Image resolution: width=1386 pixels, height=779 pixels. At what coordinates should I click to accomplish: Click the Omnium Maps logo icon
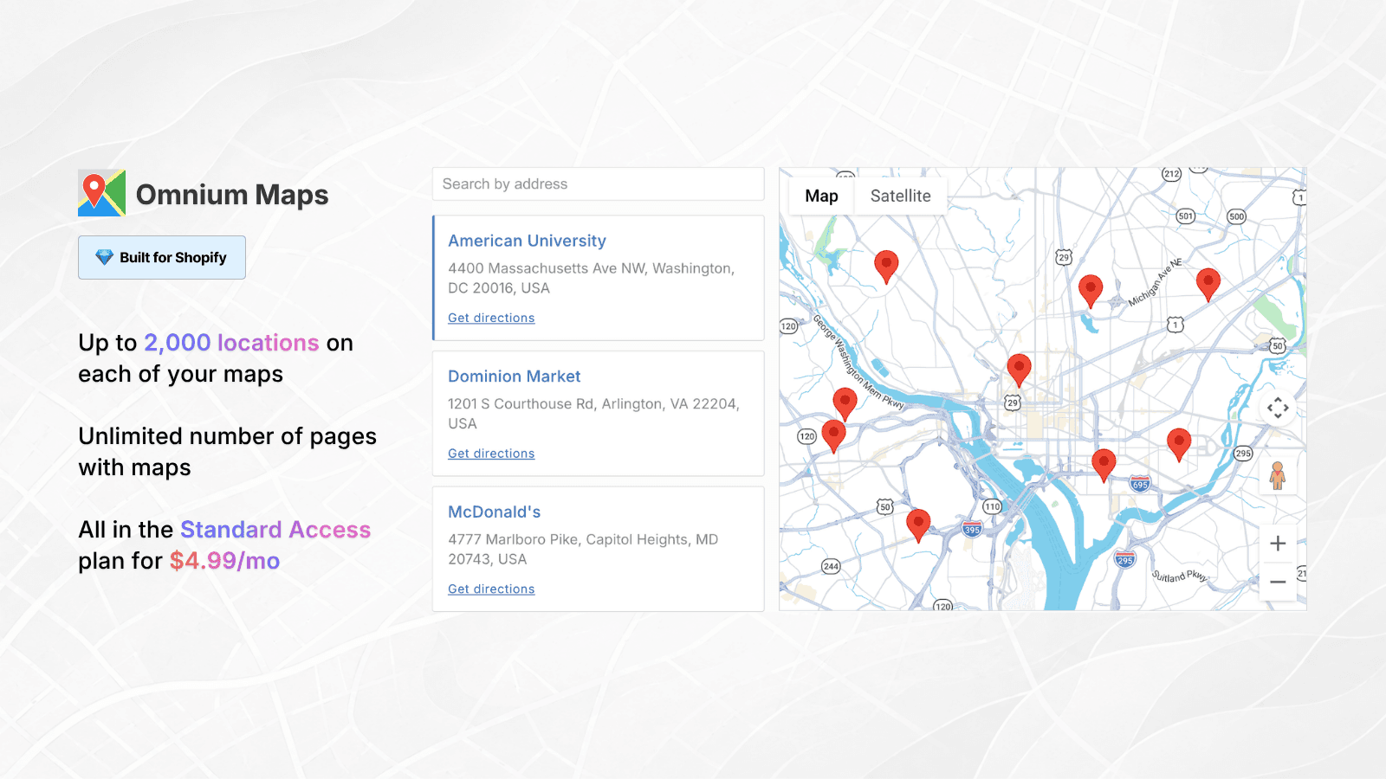tap(101, 193)
